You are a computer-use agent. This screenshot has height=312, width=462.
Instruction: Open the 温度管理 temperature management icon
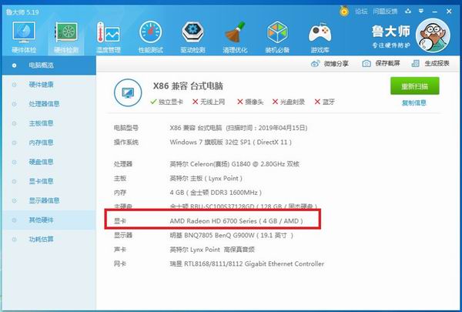tap(109, 38)
